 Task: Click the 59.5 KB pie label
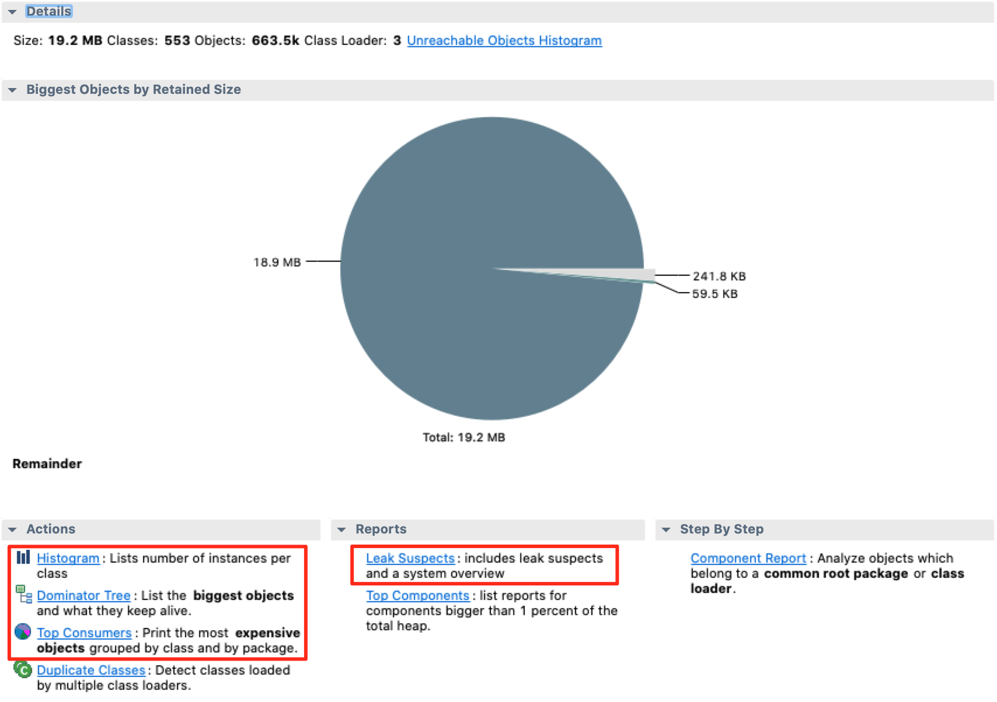715,294
